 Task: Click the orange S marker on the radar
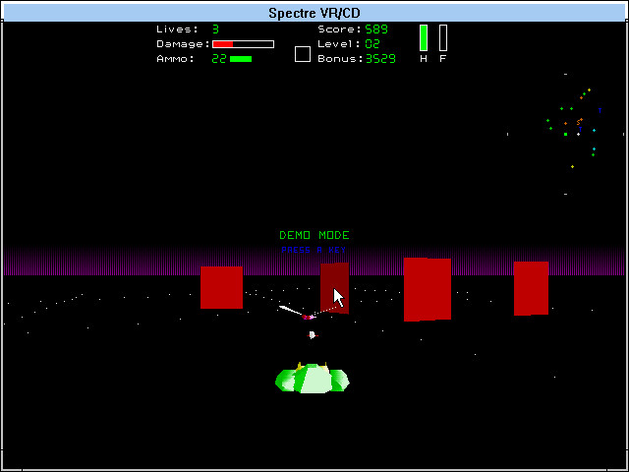point(579,122)
